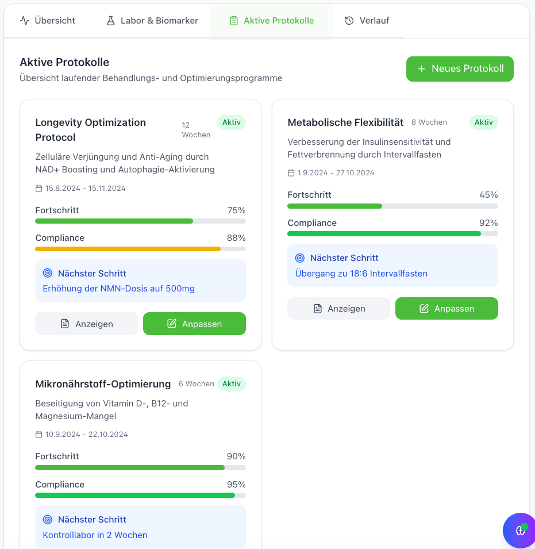Screen dimensions: 535x549
Task: Click the target icon in the Intervallfasten step
Action: click(300, 258)
